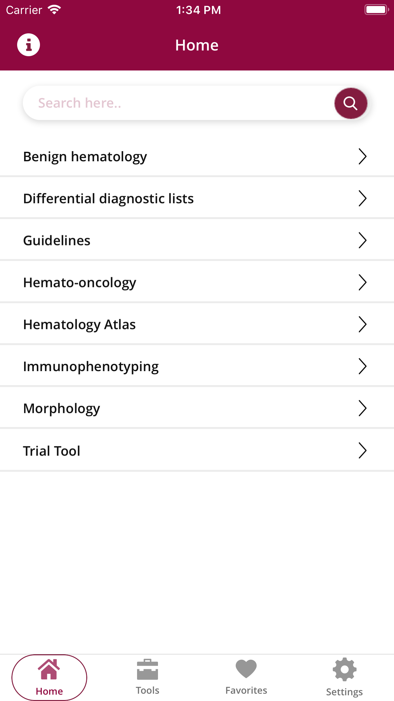Switch to the Settings tab label
This screenshot has height=701, width=394.
tap(345, 692)
